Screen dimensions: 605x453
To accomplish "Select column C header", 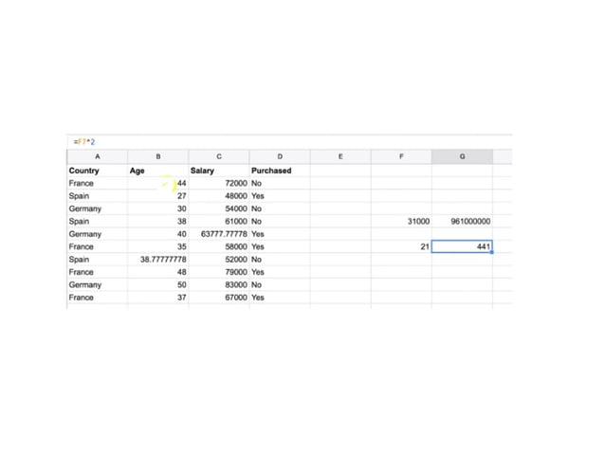I will pos(218,156).
